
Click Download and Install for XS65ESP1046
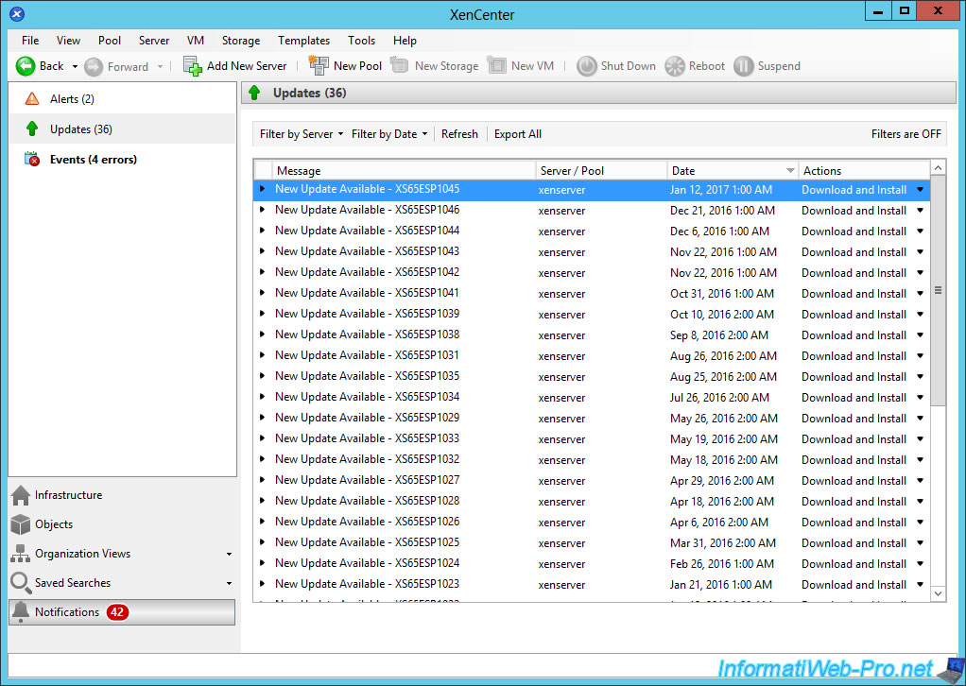(854, 211)
